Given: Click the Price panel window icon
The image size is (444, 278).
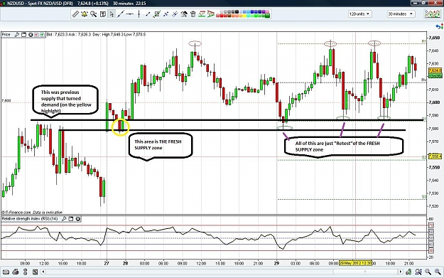Looking at the screenshot, I should coord(23,35).
